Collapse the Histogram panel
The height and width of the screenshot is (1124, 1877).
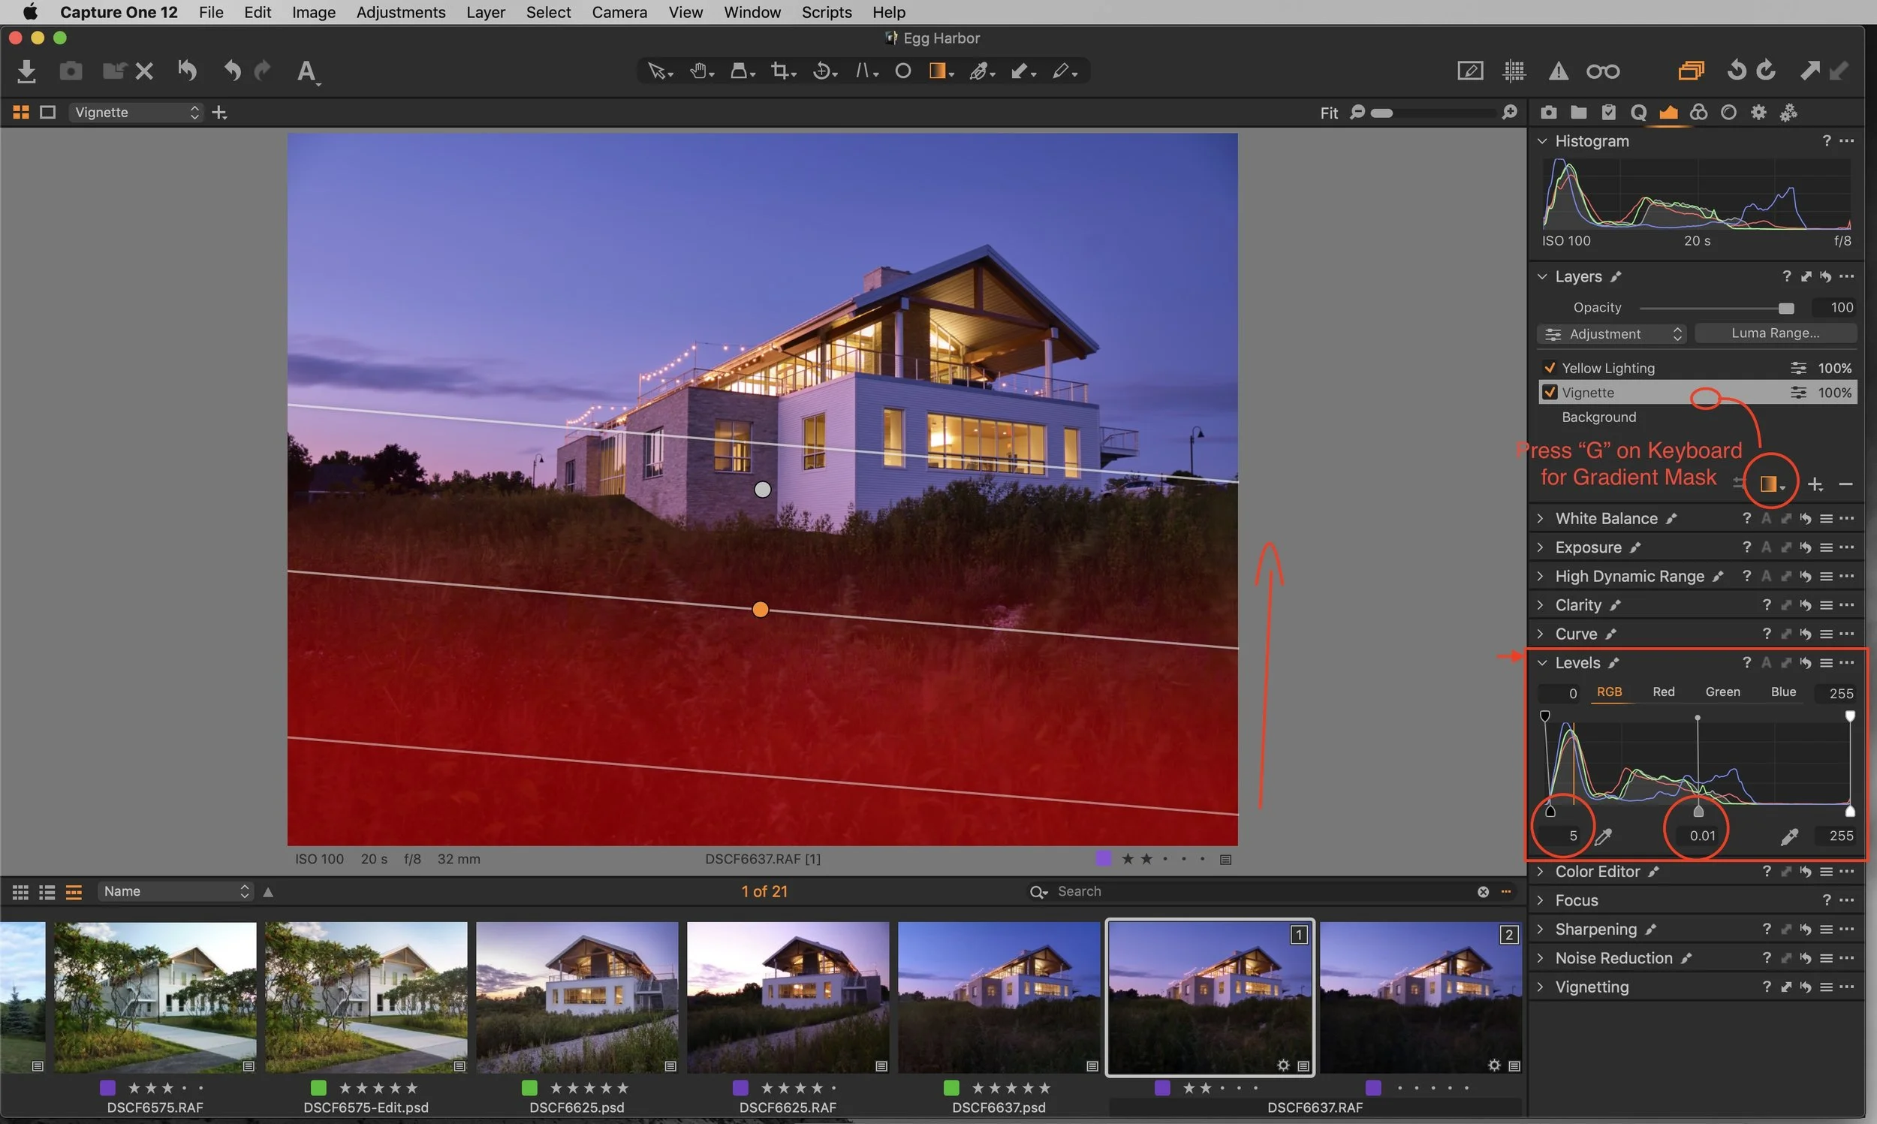pyautogui.click(x=1541, y=141)
